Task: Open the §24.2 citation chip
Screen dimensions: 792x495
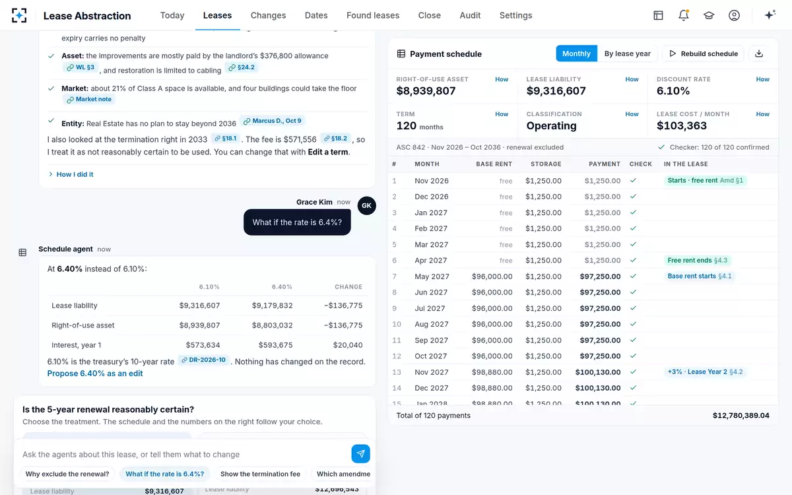Action: (x=241, y=67)
